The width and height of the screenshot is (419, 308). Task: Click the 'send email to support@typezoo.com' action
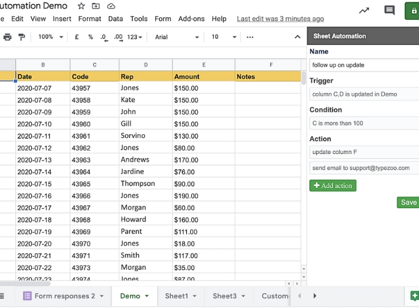pos(364,168)
